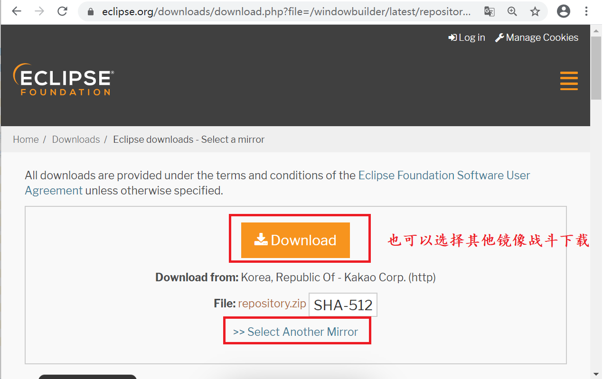Open the Eclipse Foundation Software User Agreement

(443, 175)
